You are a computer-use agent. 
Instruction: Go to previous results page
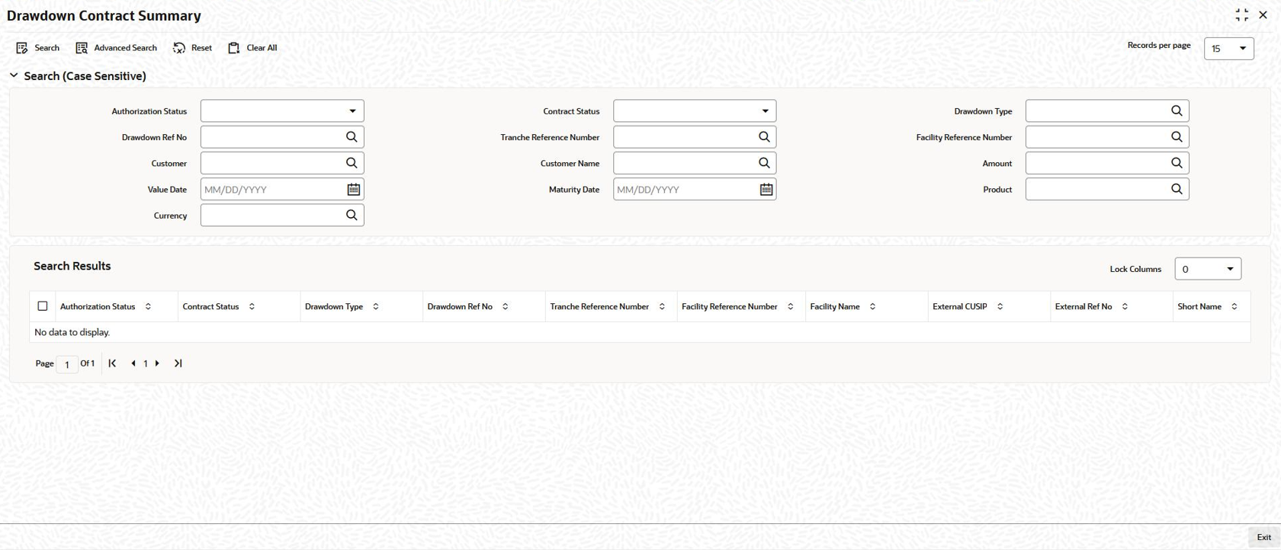[133, 363]
